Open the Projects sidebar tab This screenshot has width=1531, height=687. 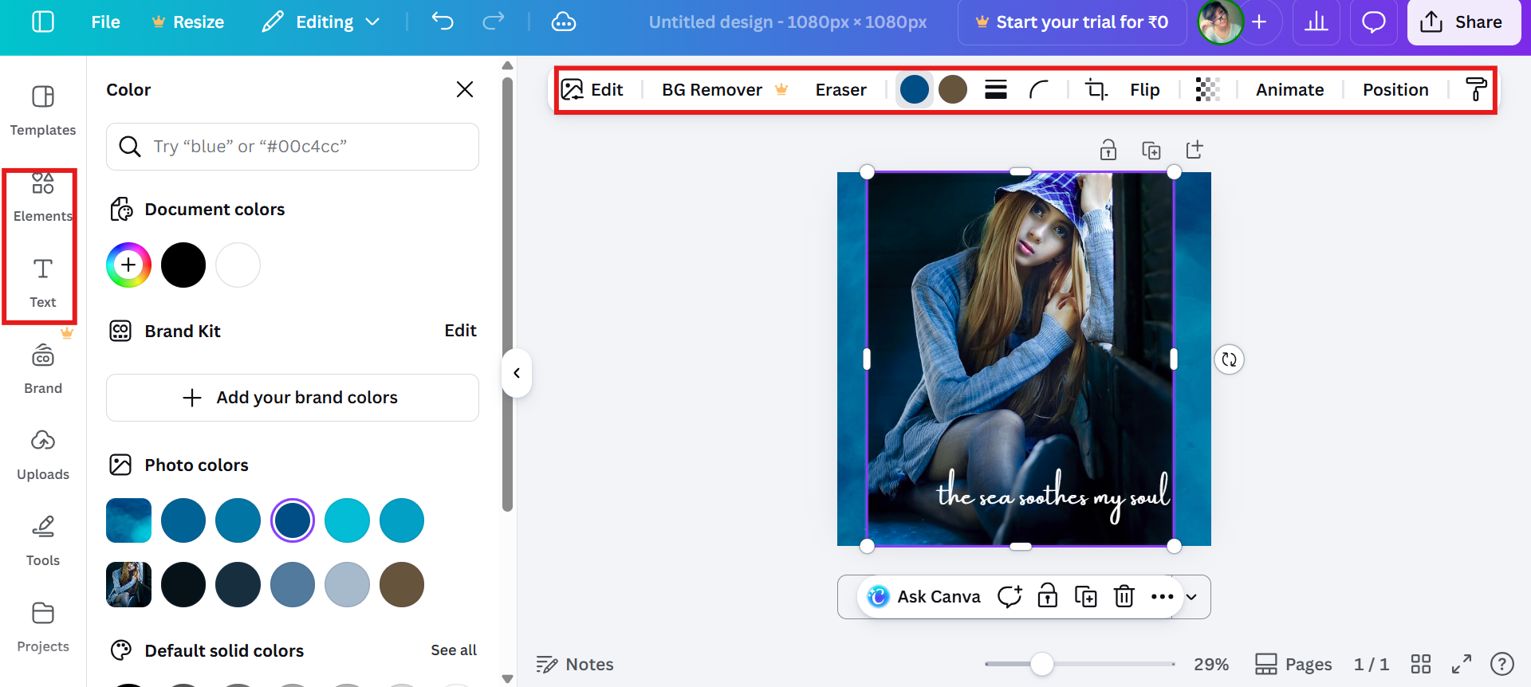pos(43,627)
